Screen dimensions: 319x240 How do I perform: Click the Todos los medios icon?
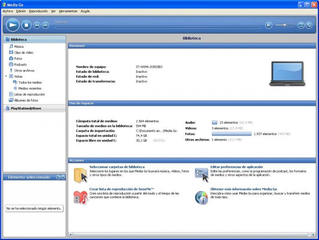point(15,82)
